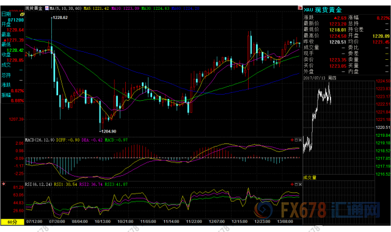This screenshot has height=232, width=391.
Task: Click the 1204.90 low price marker
Action: tap(109, 131)
